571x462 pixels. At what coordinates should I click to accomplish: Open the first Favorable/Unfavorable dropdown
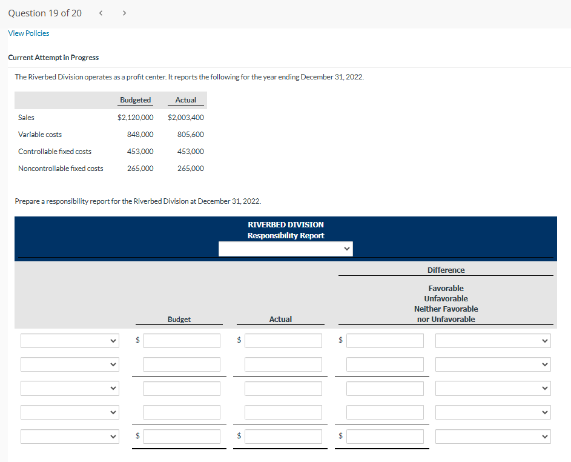point(492,340)
